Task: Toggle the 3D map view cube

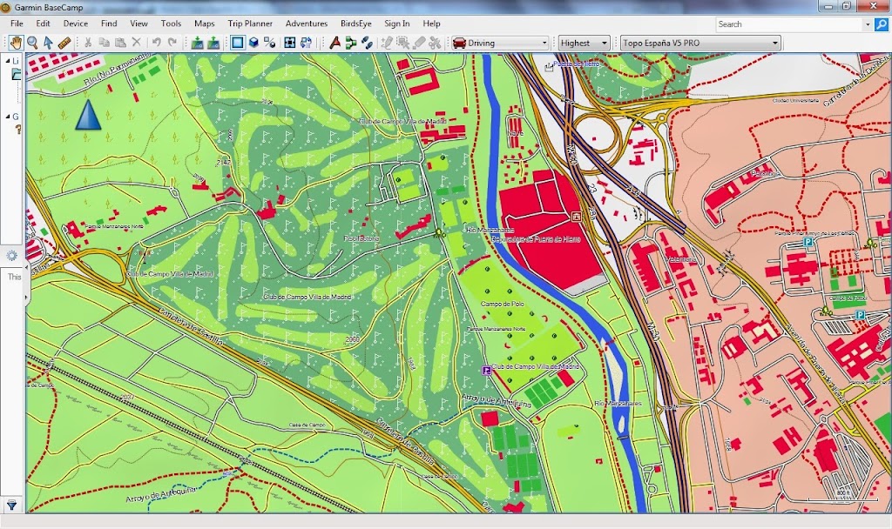Action: point(253,43)
